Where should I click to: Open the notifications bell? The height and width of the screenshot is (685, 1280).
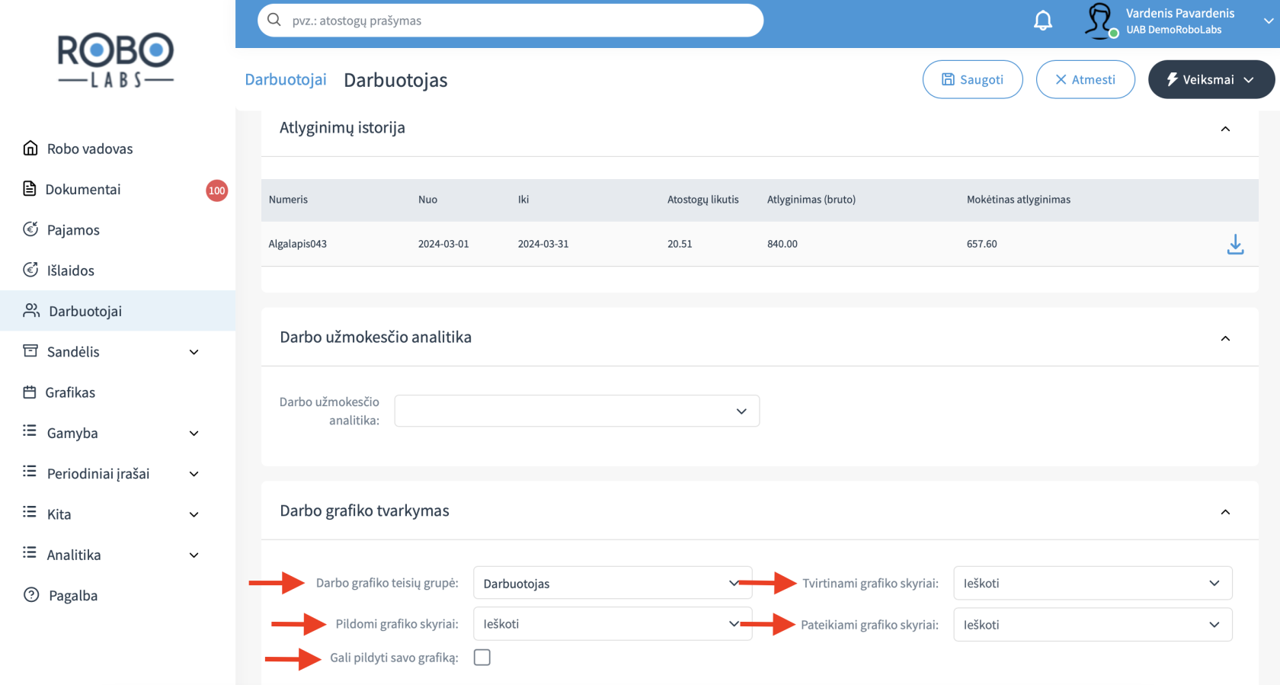tap(1043, 21)
